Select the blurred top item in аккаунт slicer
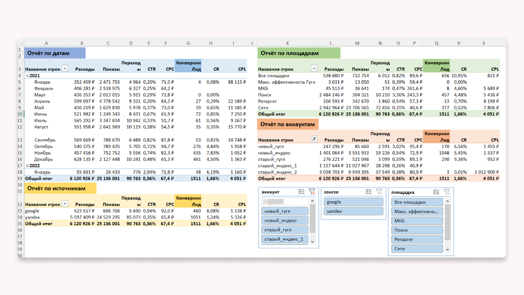This screenshot has width=524, height=295. (285, 202)
